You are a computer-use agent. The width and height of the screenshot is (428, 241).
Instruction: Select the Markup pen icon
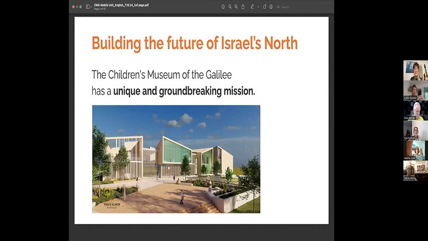pos(252,7)
